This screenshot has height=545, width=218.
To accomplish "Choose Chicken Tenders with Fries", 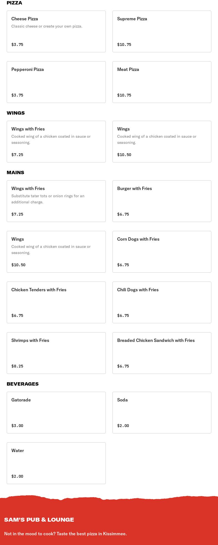I will coord(56,302).
